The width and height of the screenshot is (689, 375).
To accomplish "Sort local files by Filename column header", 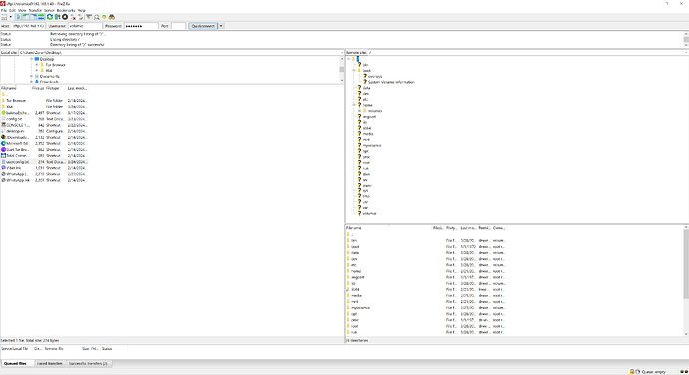I will click(15, 88).
